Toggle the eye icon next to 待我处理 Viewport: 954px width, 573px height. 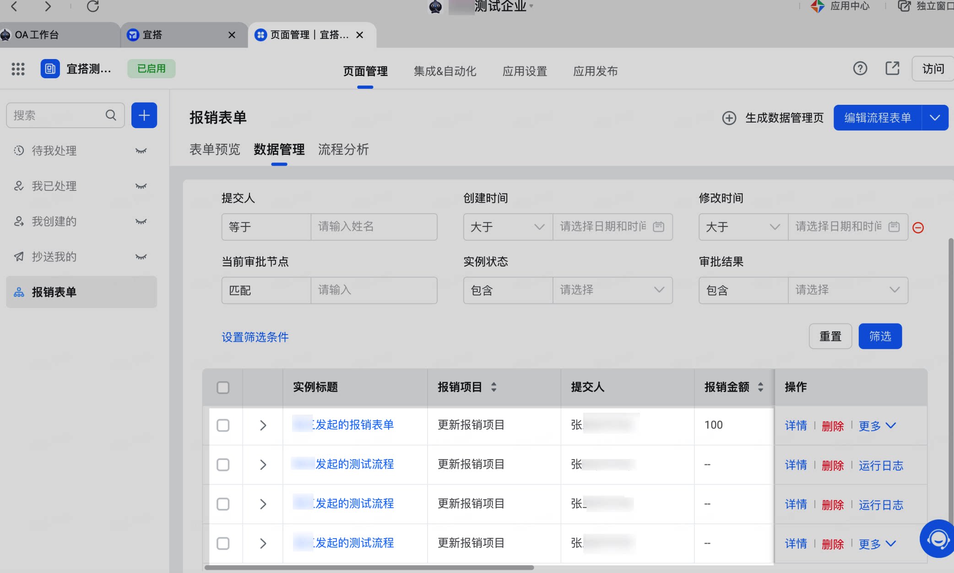141,151
